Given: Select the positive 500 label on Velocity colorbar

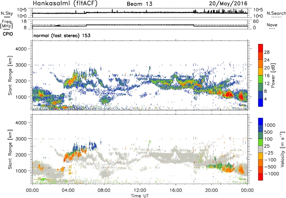Looking at the screenshot, I should (268, 132).
